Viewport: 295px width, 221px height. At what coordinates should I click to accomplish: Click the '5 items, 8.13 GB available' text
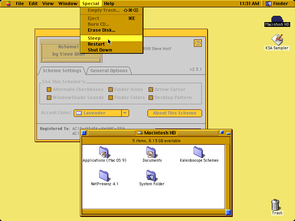point(156,141)
